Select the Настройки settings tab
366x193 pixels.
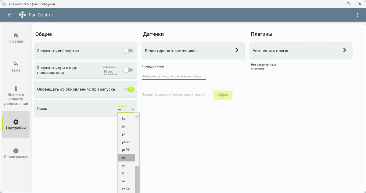click(x=16, y=125)
